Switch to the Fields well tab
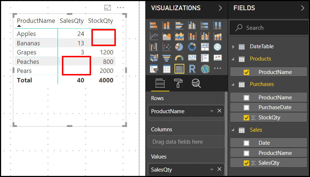The image size is (310, 177). tap(160, 83)
